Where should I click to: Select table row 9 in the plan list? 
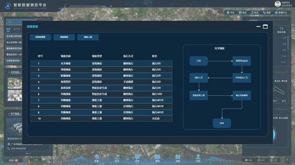[101, 112]
